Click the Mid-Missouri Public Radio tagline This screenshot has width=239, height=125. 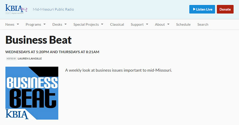coord(53,9)
